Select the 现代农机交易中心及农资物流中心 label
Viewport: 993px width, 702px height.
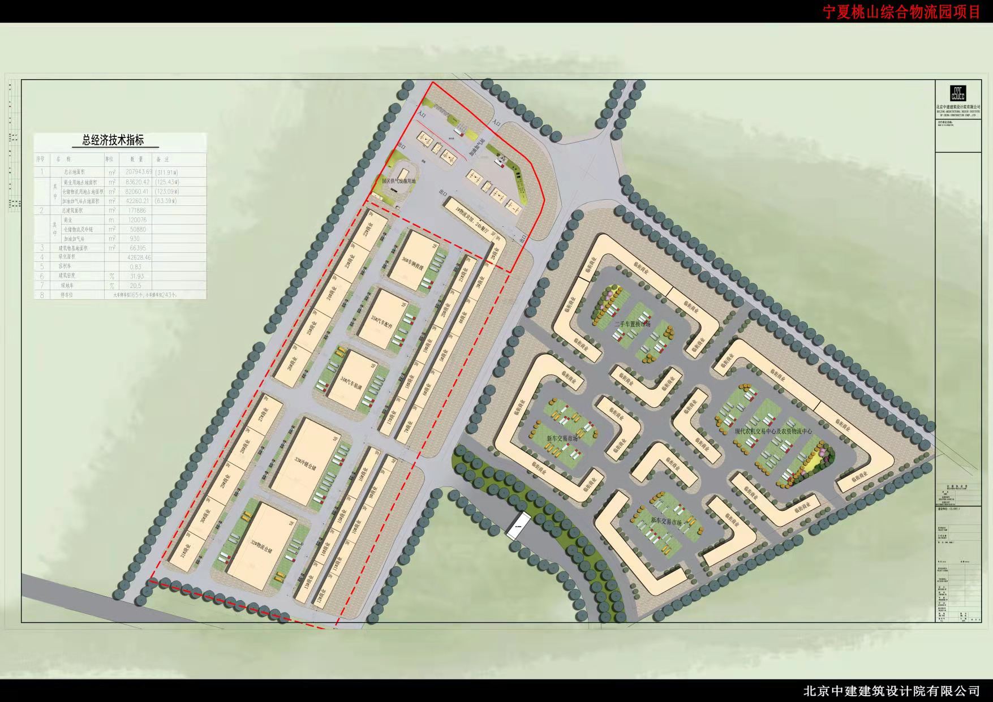click(x=773, y=431)
